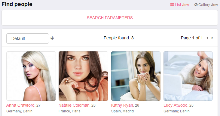220x116 pixels.
Task: Click the Find people heading
Action: pos(17,4)
